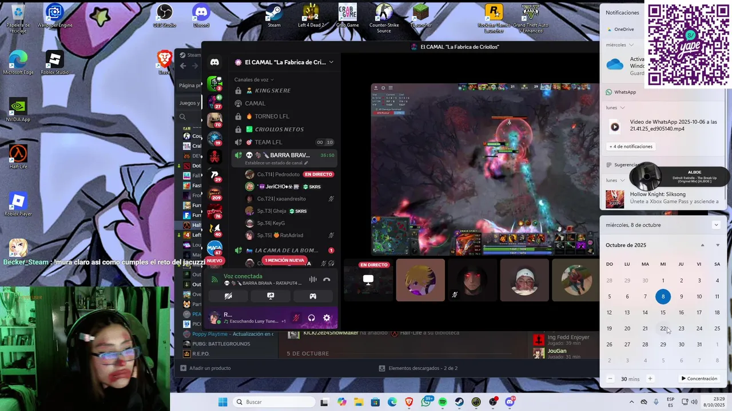Toggle Discord microphone mute
Image resolution: width=732 pixels, height=411 pixels.
pos(296,318)
